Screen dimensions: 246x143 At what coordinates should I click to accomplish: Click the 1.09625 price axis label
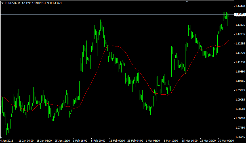(x=240, y=90)
